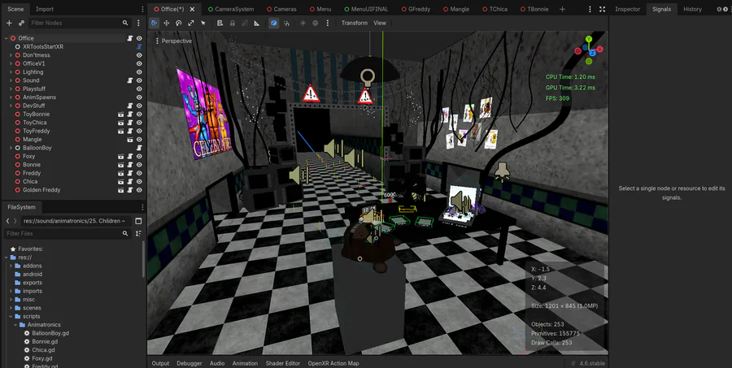This screenshot has height=368, width=732.
Task: Open the Perspective viewport options menu
Action: pos(174,41)
